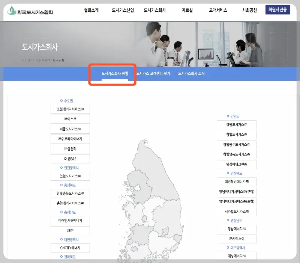Image resolution: width=300 pixels, height=263 pixels.
Task: Select the 도시가스회사 소식 tab
Action: tap(191, 73)
